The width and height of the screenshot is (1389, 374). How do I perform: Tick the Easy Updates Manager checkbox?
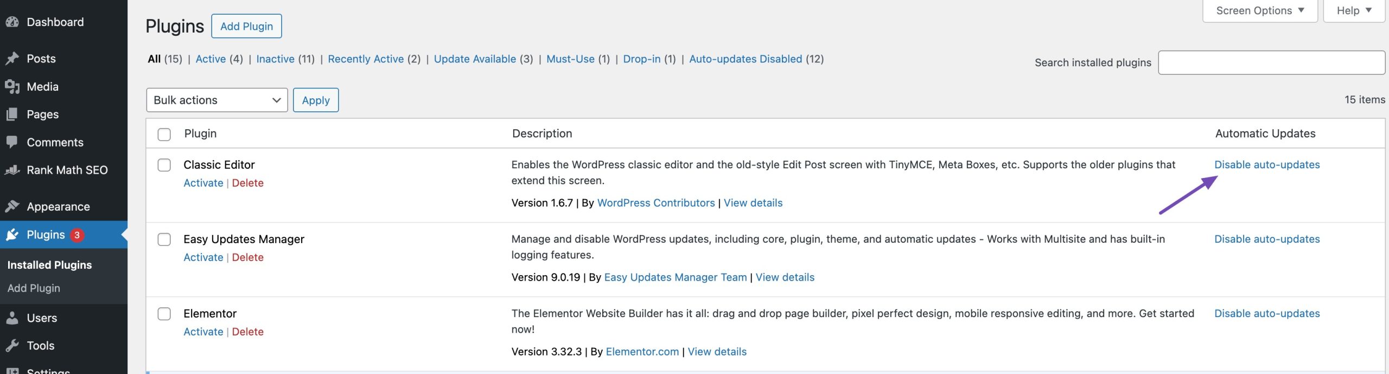(x=164, y=239)
